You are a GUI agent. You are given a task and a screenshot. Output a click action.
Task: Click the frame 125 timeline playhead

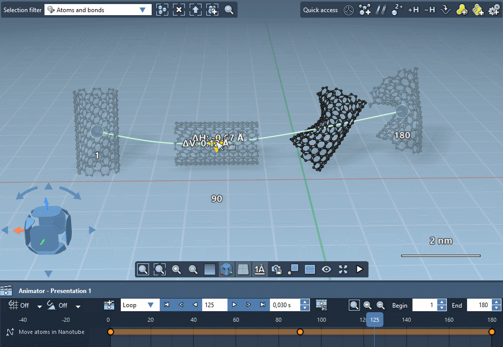(x=375, y=320)
